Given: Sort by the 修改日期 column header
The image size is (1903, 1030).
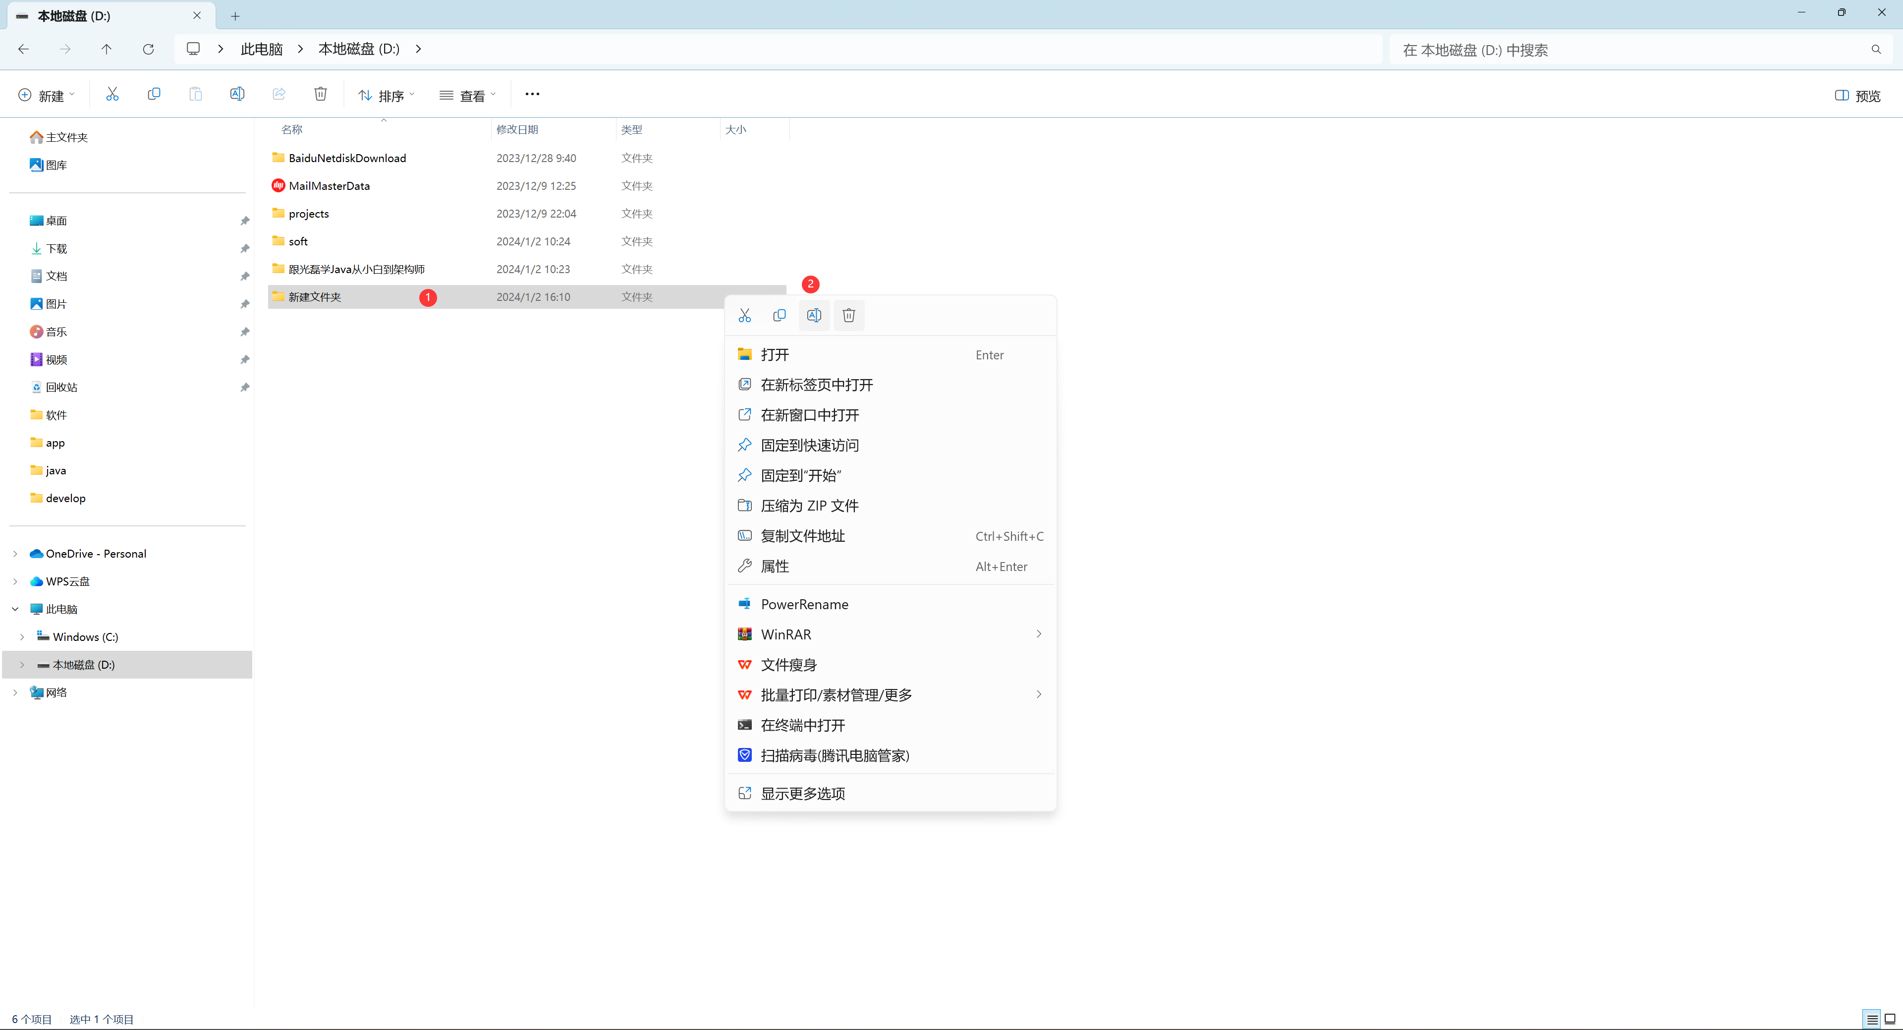Looking at the screenshot, I should [x=517, y=129].
